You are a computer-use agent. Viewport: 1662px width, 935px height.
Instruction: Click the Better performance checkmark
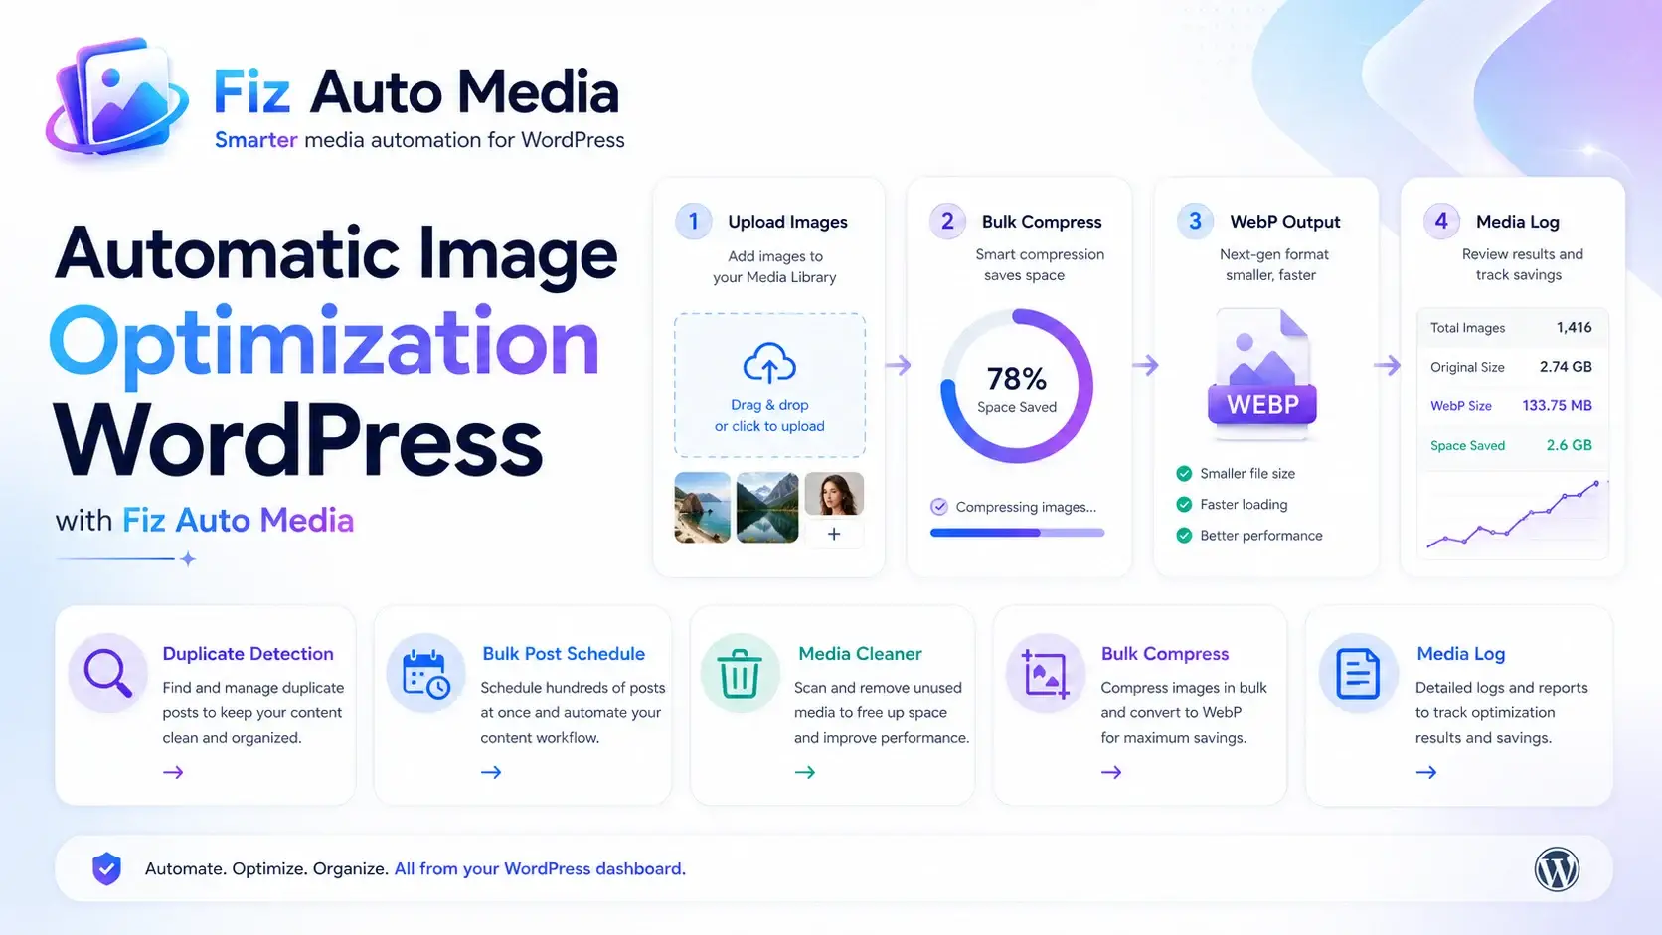tap(1184, 536)
